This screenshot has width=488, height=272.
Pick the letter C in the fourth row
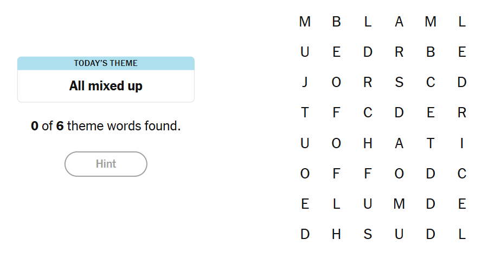click(x=368, y=113)
